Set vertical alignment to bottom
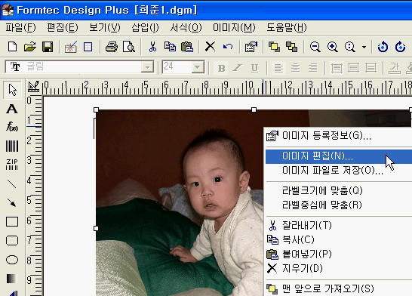The height and width of the screenshot is (296, 412). (x=370, y=68)
